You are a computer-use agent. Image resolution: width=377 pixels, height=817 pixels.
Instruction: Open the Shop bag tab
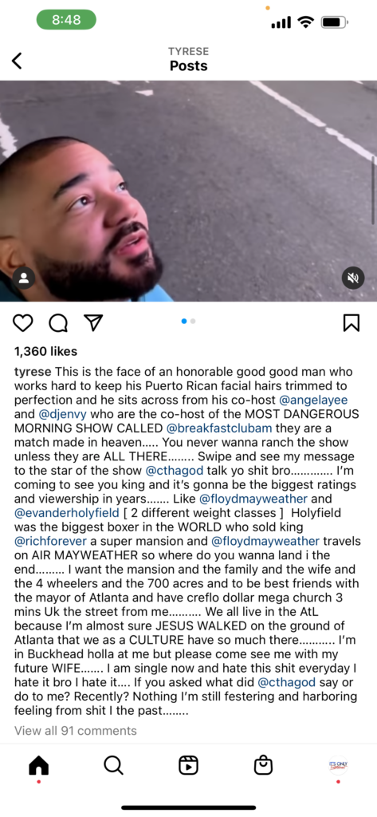[x=263, y=764]
